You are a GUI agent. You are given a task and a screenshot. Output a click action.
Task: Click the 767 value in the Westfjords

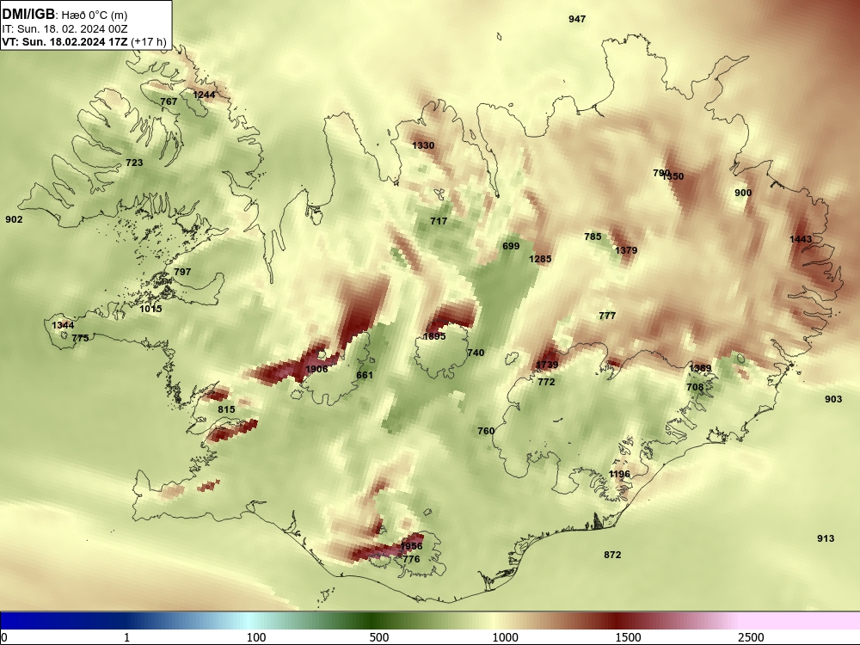pos(169,101)
